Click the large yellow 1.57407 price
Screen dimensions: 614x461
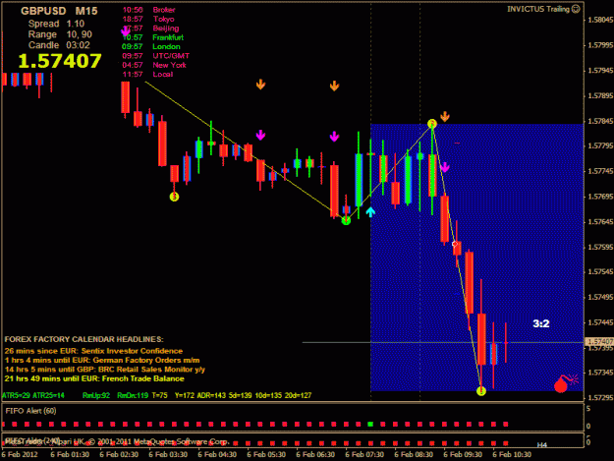pyautogui.click(x=60, y=61)
